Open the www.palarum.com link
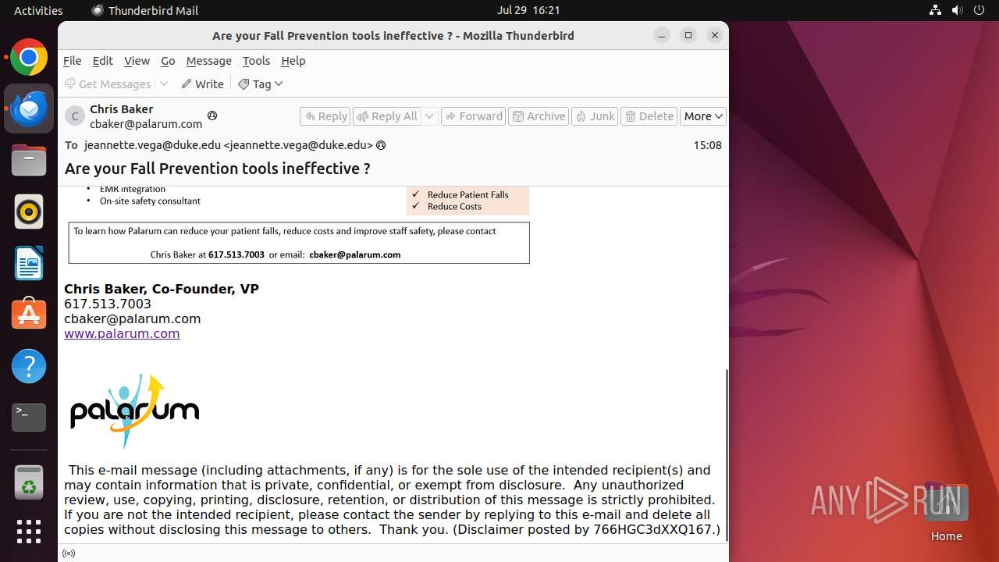Viewport: 999px width, 562px height. coord(122,333)
